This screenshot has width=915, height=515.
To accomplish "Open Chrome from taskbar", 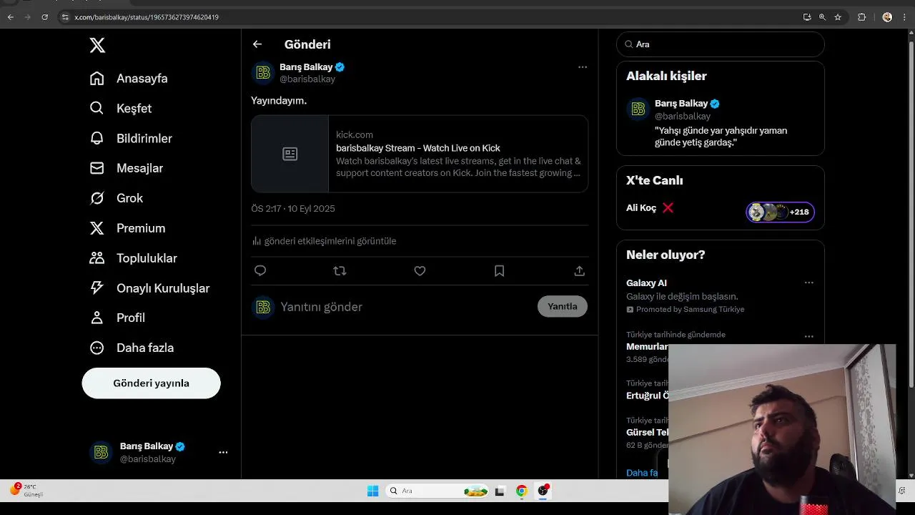I will click(522, 491).
